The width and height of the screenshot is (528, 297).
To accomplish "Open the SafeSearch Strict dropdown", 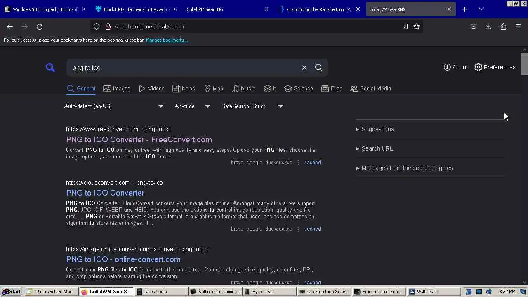I will [252, 106].
